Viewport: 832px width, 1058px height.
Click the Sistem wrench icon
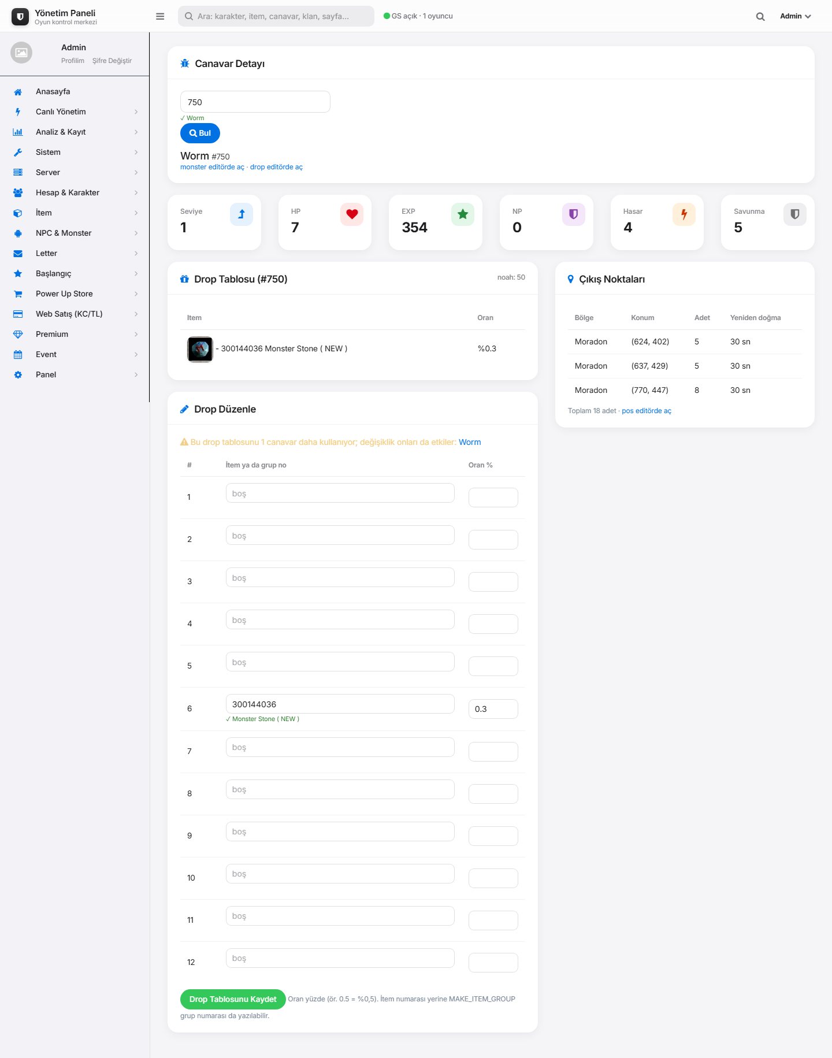pos(18,153)
